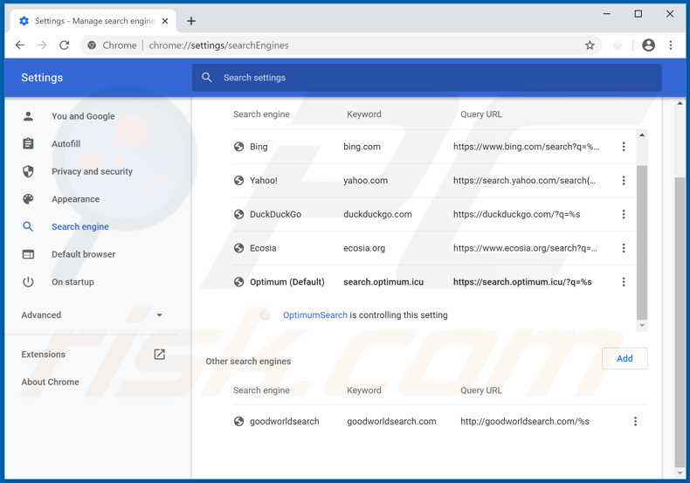Open the OptimumSearch extension link
The height and width of the screenshot is (483, 690).
(314, 315)
